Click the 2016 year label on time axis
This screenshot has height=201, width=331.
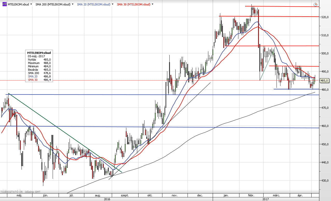click(107, 199)
